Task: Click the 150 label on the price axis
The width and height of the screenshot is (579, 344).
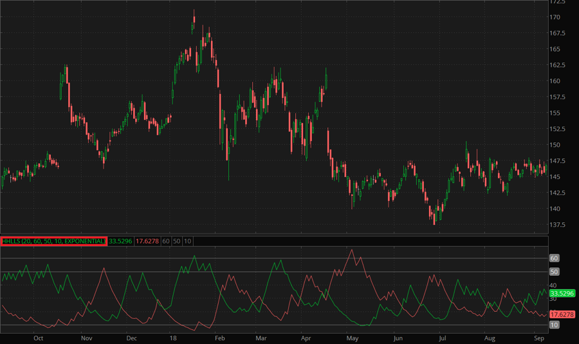Action: (555, 145)
